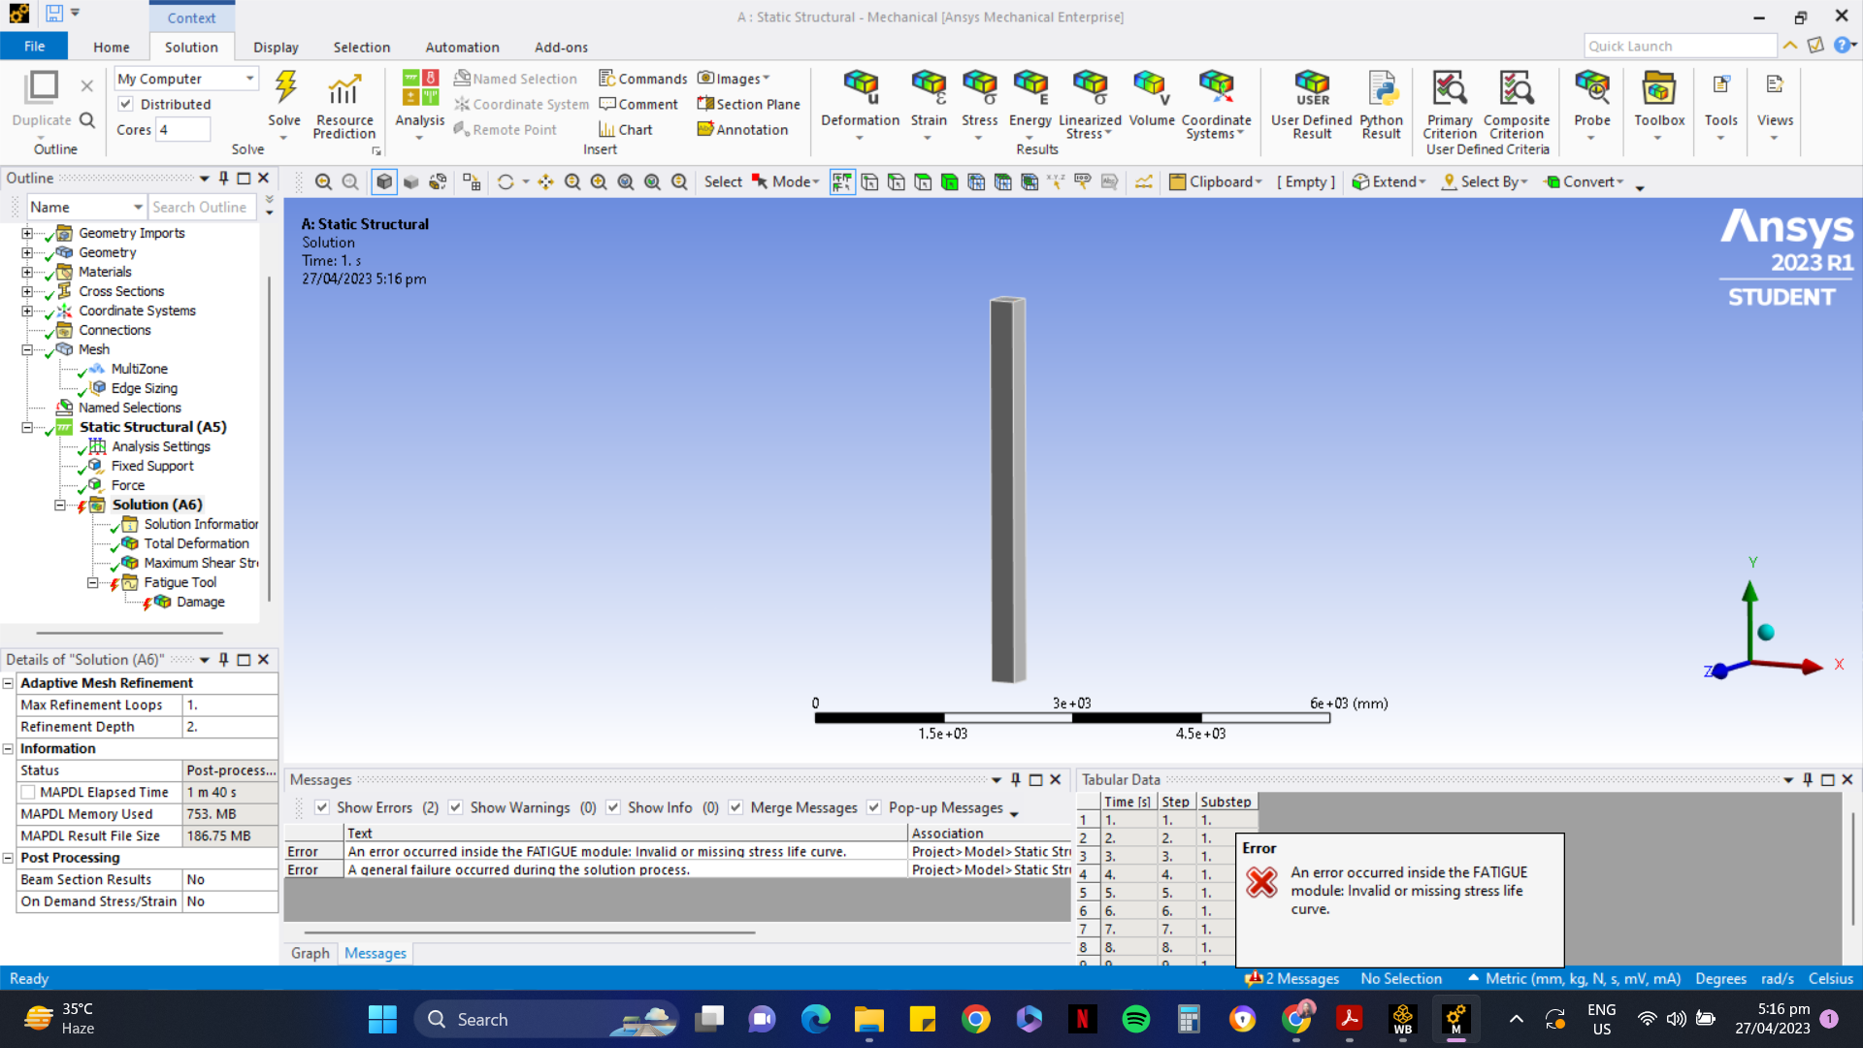Insert a Section Plane
The image size is (1863, 1048).
748,104
